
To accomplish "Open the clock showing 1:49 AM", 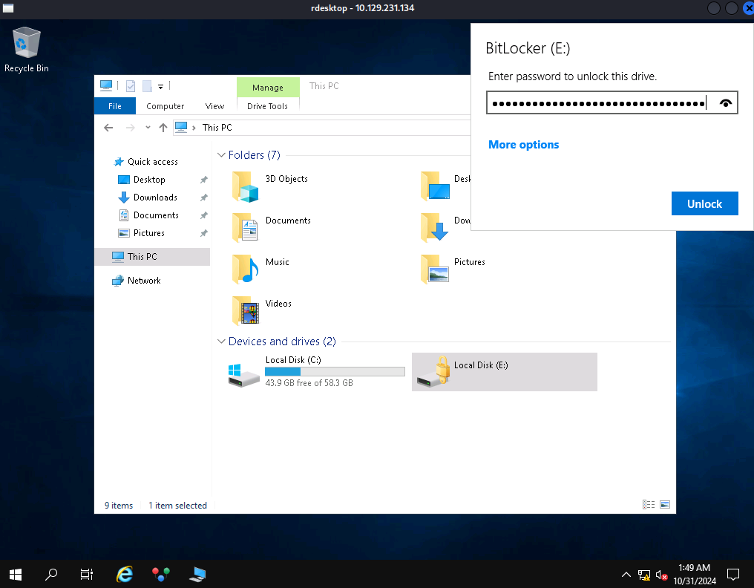I will [x=695, y=574].
